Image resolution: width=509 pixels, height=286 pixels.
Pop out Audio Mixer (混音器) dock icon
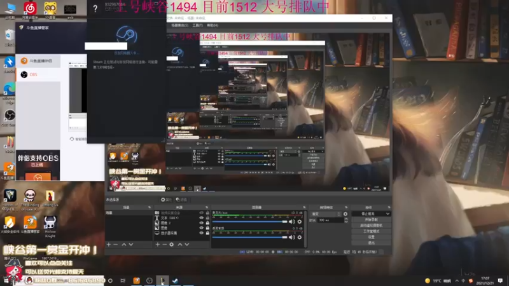coord(304,207)
